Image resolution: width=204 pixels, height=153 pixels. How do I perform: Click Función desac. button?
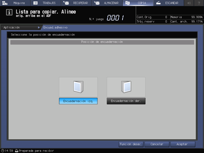coord(131,144)
